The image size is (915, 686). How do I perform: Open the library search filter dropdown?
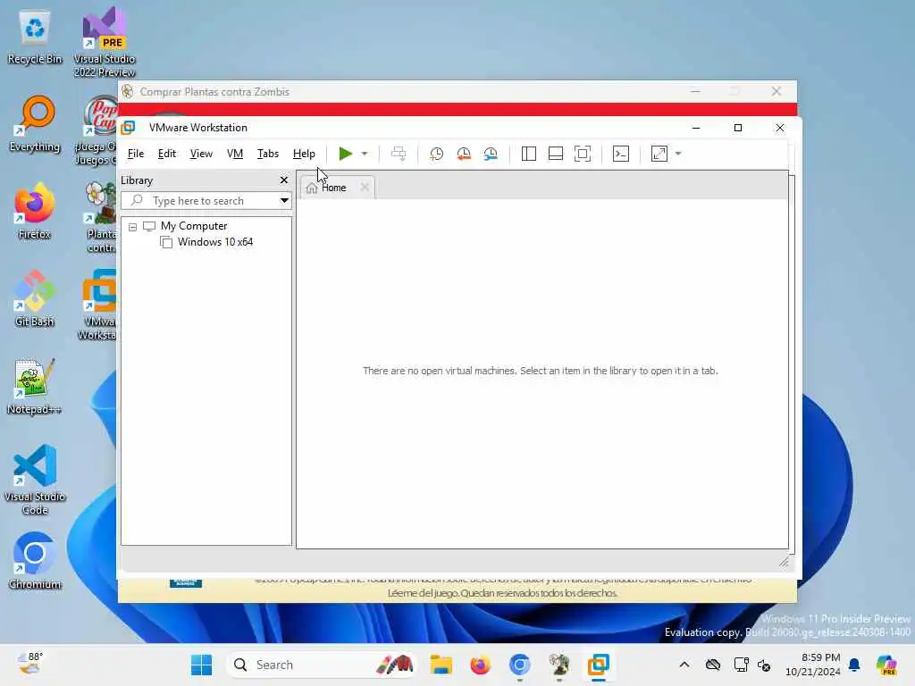[284, 201]
